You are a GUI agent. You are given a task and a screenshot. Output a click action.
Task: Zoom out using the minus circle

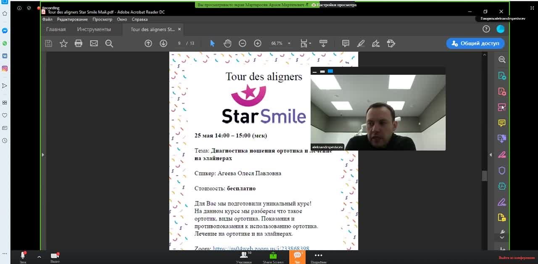(243, 43)
